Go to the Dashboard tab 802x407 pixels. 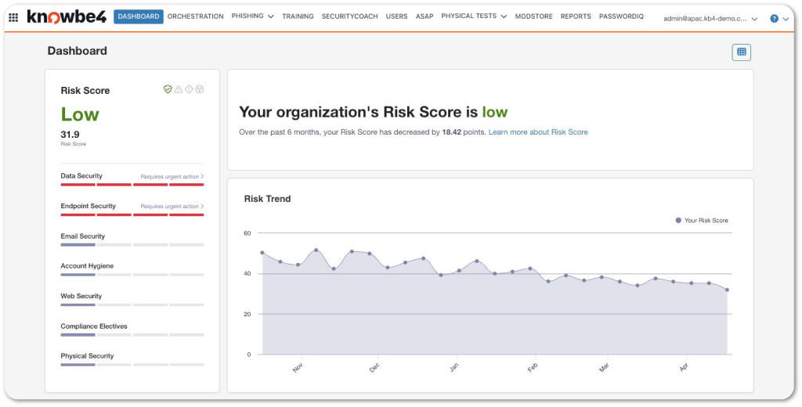pyautogui.click(x=139, y=16)
